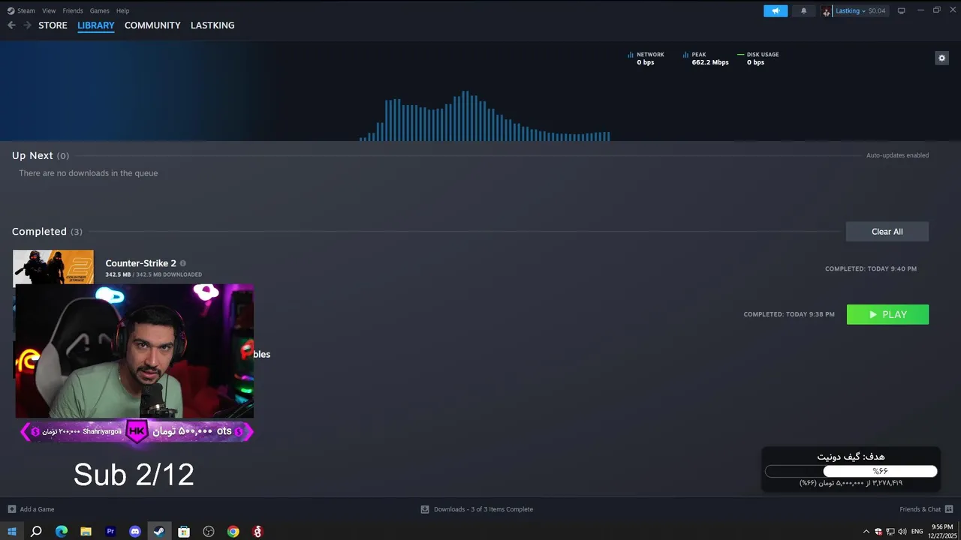Open the network tray icon
Viewport: 961px width, 540px height.
[890, 532]
